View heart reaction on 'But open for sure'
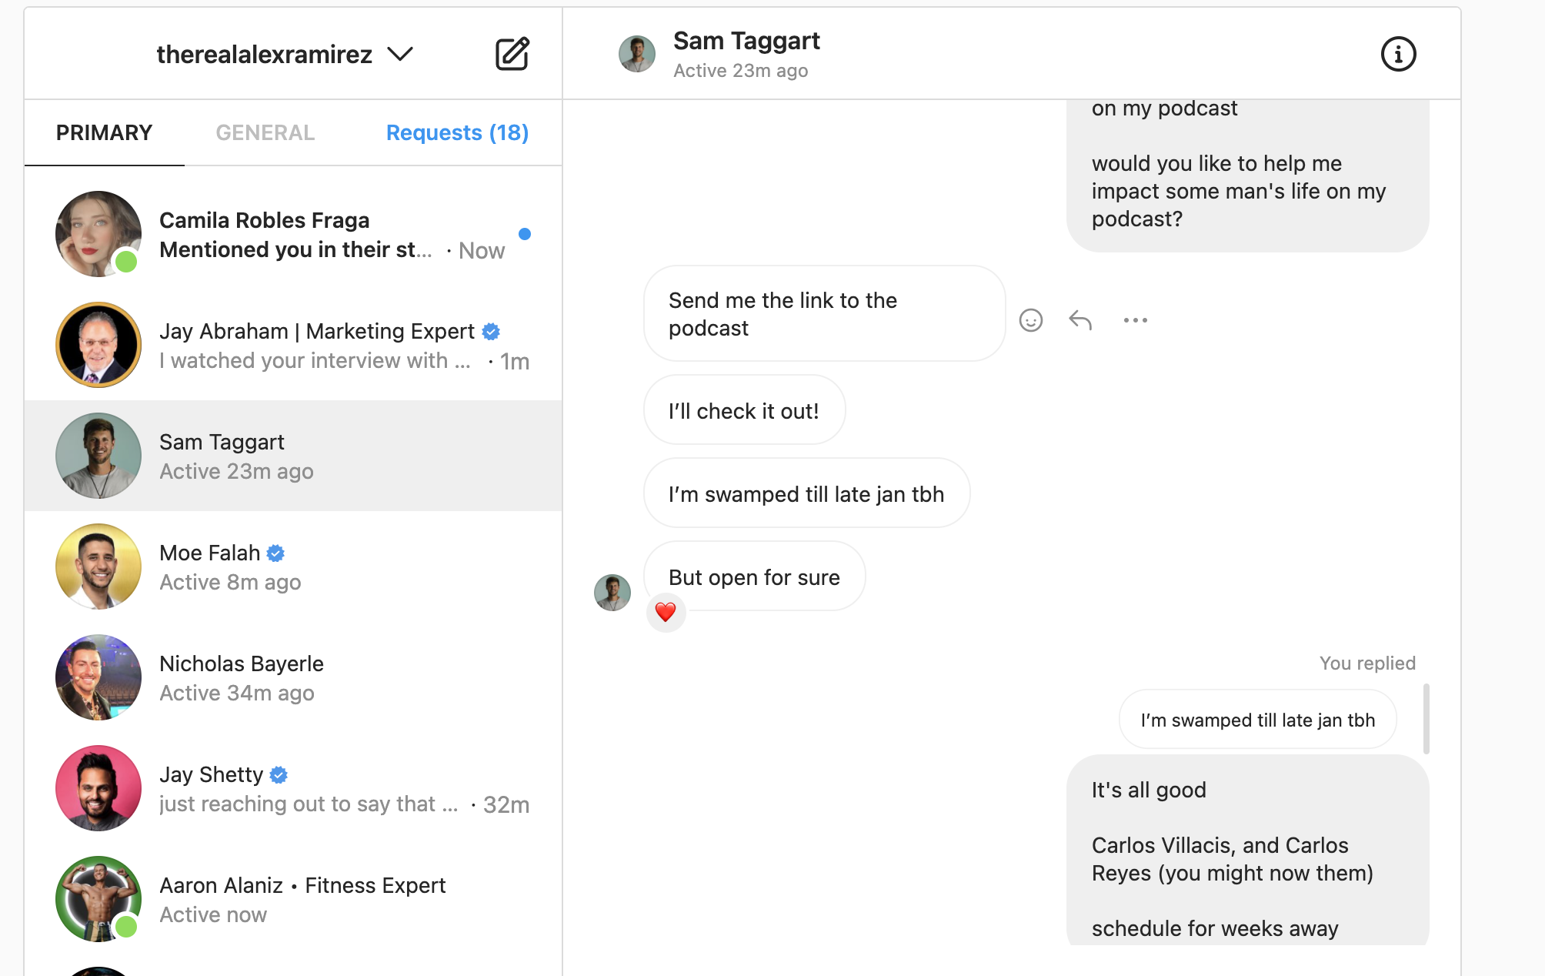 click(666, 613)
